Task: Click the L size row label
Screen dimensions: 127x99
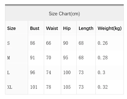Action: 9,72
